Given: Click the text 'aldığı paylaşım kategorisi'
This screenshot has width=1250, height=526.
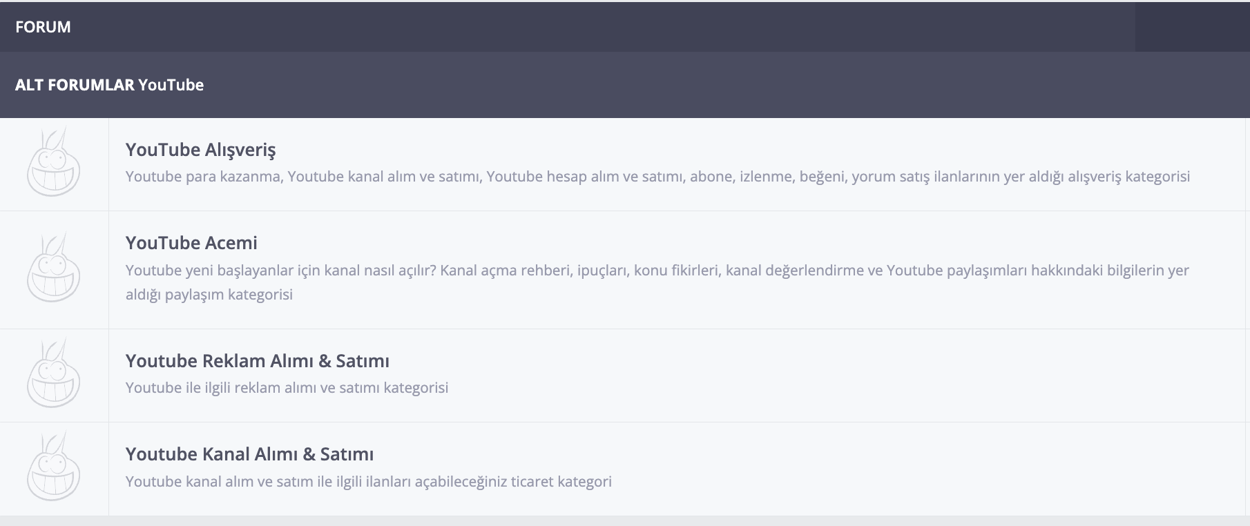Looking at the screenshot, I should (x=209, y=295).
